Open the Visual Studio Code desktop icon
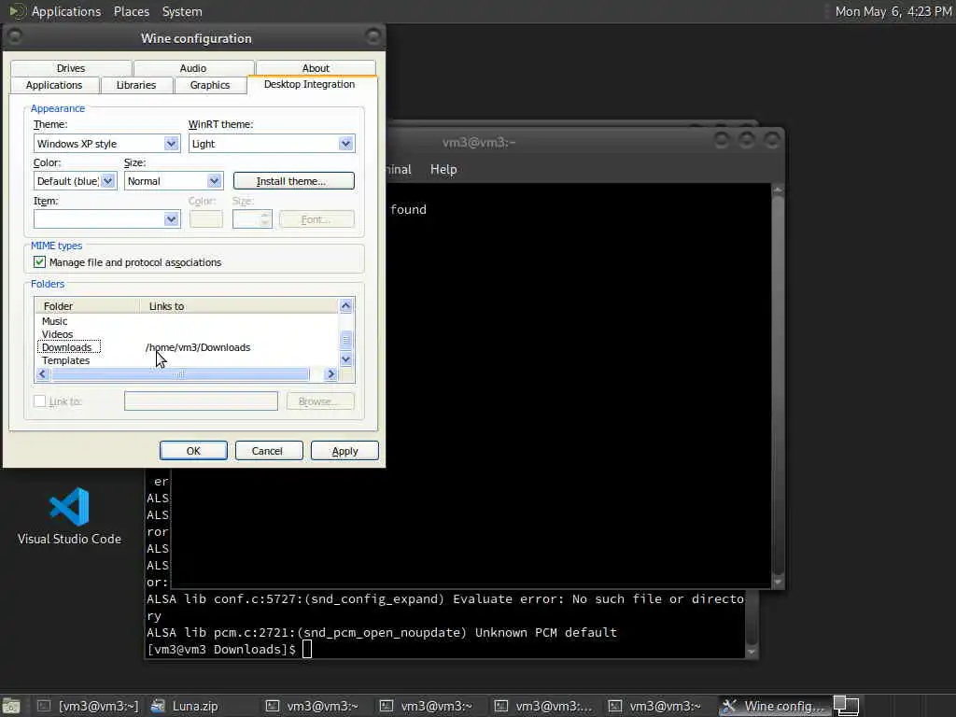The image size is (956, 717). coord(69,515)
